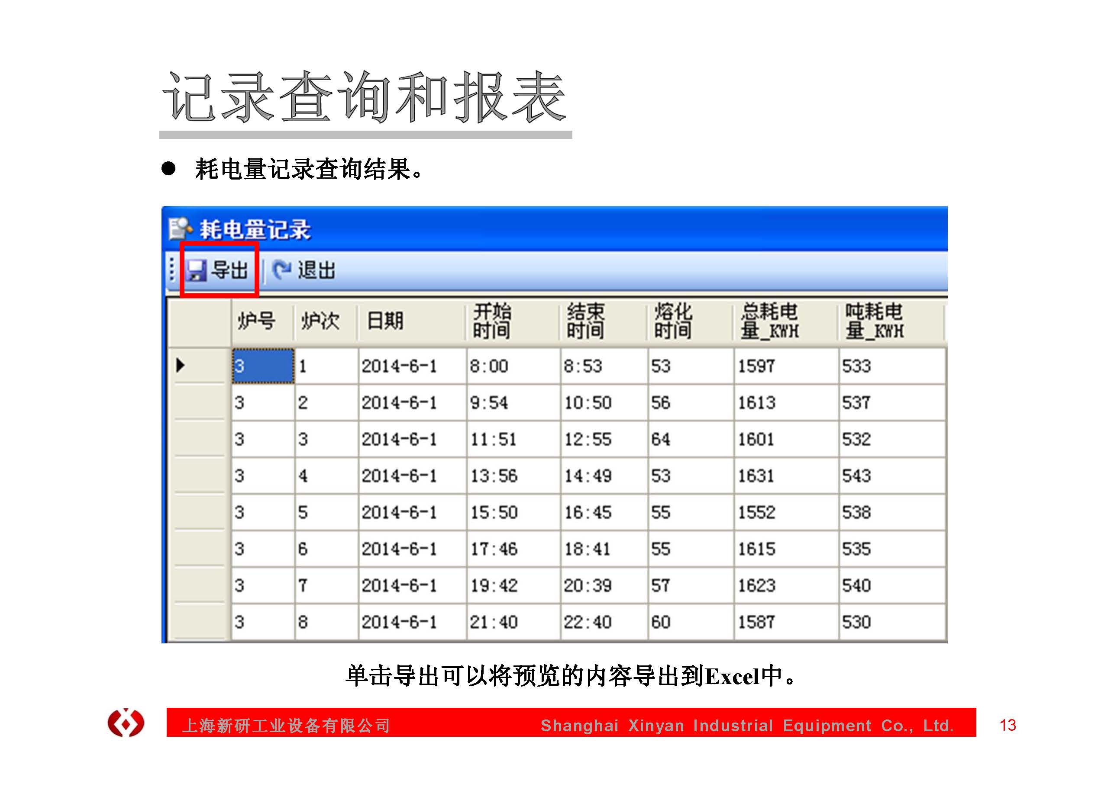Image resolution: width=1114 pixels, height=787 pixels.
Task: Click the 熔化时间 column header
Action: pyautogui.click(x=690, y=321)
